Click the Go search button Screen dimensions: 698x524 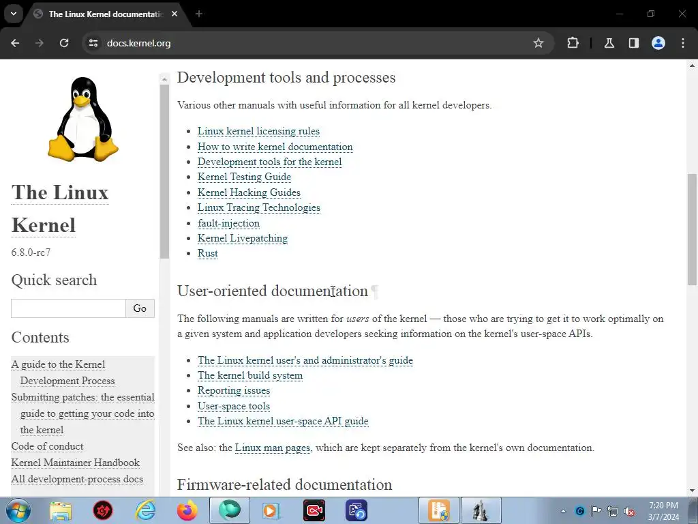[140, 308]
